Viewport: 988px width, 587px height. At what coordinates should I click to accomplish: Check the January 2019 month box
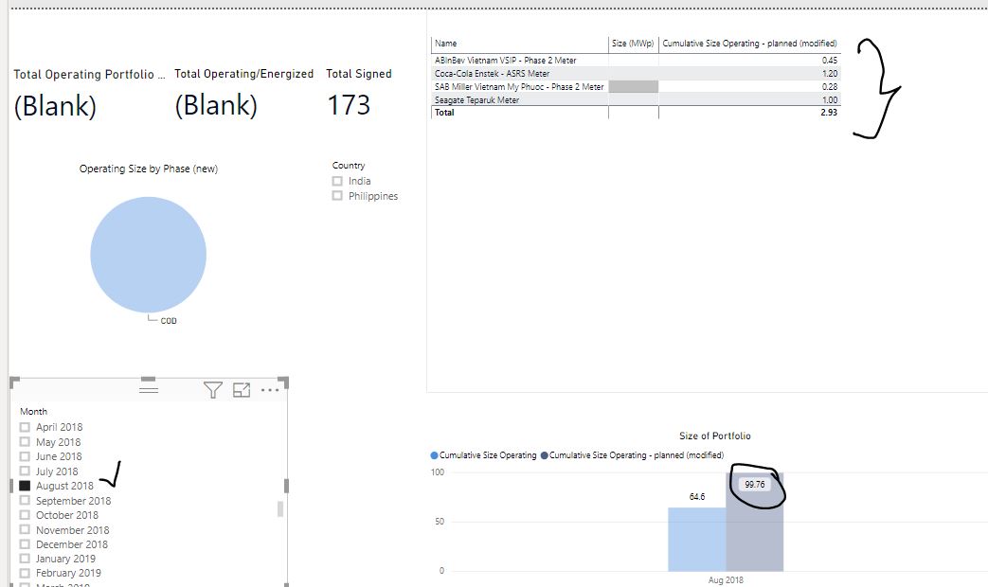[25, 559]
